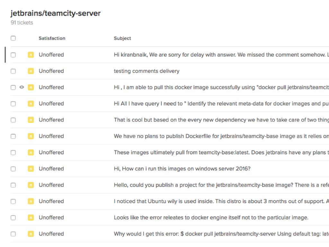
Task: Select the checkbox for the windows server 2016 ticket
Action: (13, 169)
